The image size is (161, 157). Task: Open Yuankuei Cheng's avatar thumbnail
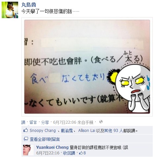[x=28, y=150]
